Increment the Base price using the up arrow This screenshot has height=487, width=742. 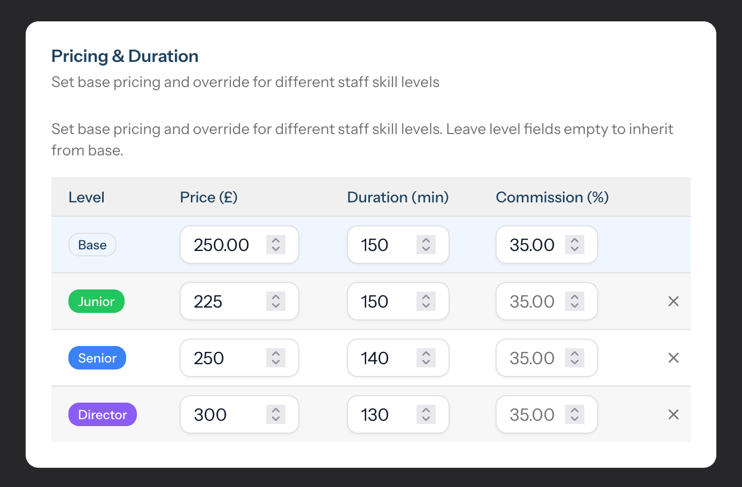(275, 240)
